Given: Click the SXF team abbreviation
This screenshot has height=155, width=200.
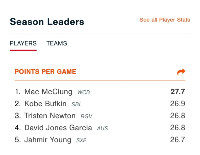Looking at the screenshot, I should pos(81,140).
